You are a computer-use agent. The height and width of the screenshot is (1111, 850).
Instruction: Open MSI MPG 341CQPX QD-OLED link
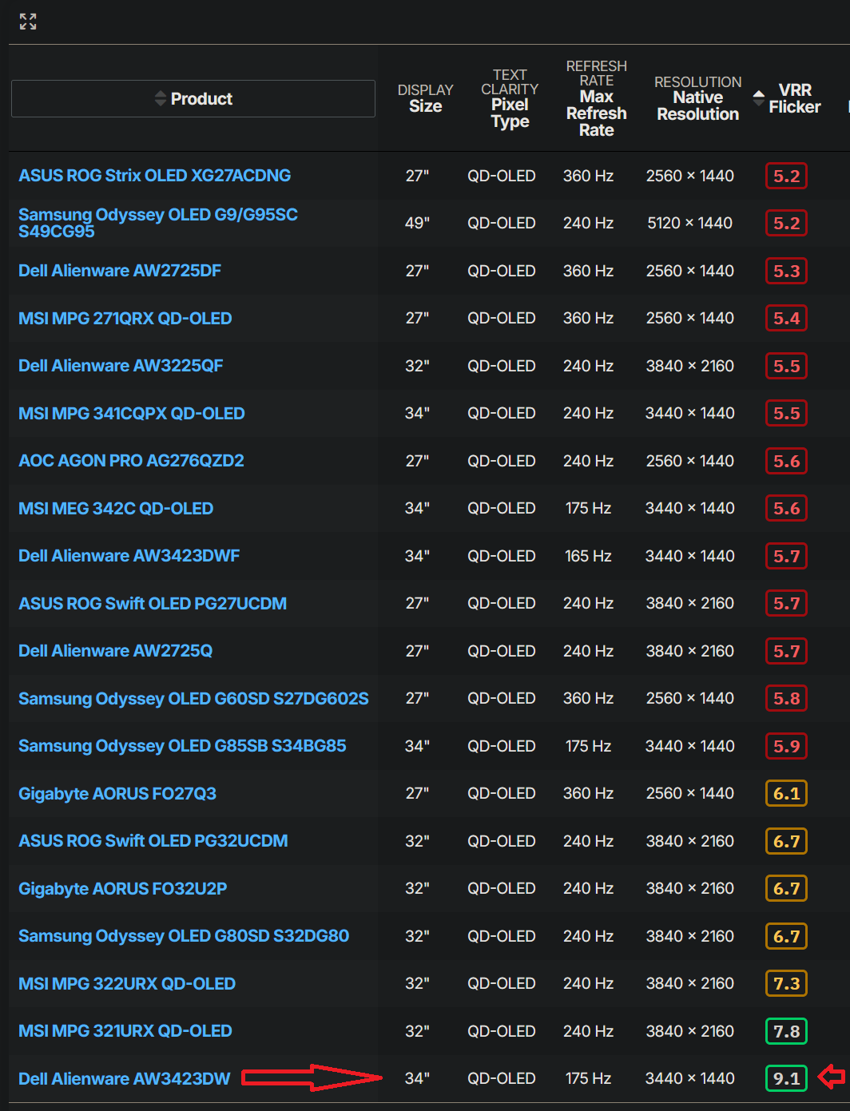132,413
